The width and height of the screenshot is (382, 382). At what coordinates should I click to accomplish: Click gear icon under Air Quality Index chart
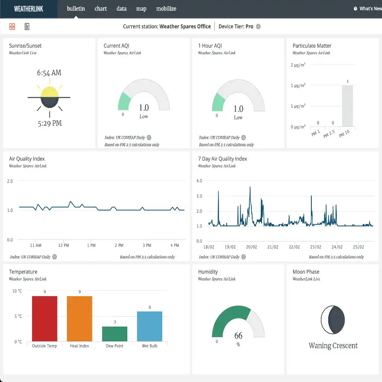(55, 257)
